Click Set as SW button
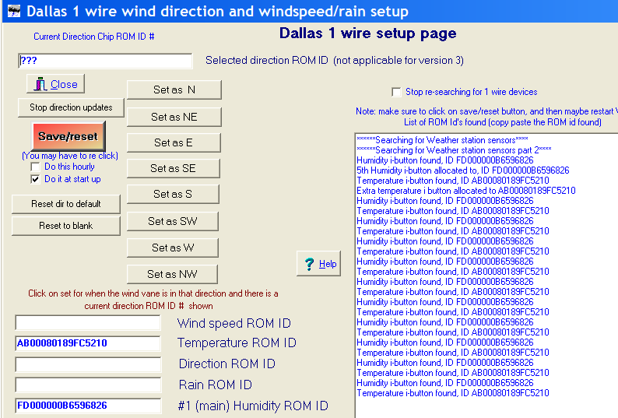The width and height of the screenshot is (618, 418). click(172, 221)
